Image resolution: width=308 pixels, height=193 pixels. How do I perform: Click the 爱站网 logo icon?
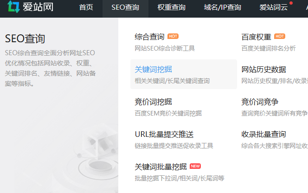click(13, 7)
